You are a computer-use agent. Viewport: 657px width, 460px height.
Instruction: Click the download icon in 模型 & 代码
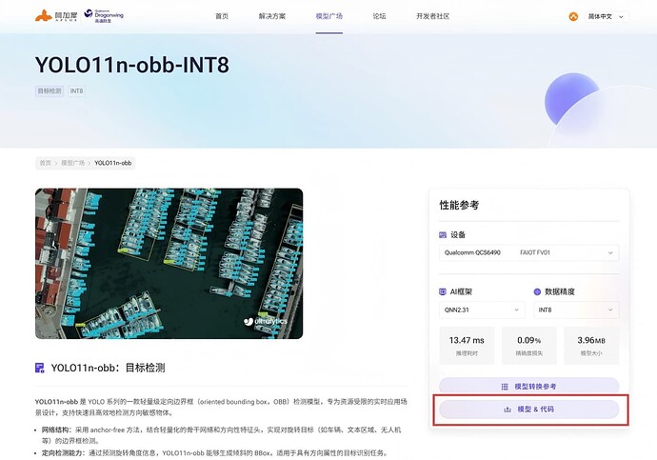[x=507, y=410]
